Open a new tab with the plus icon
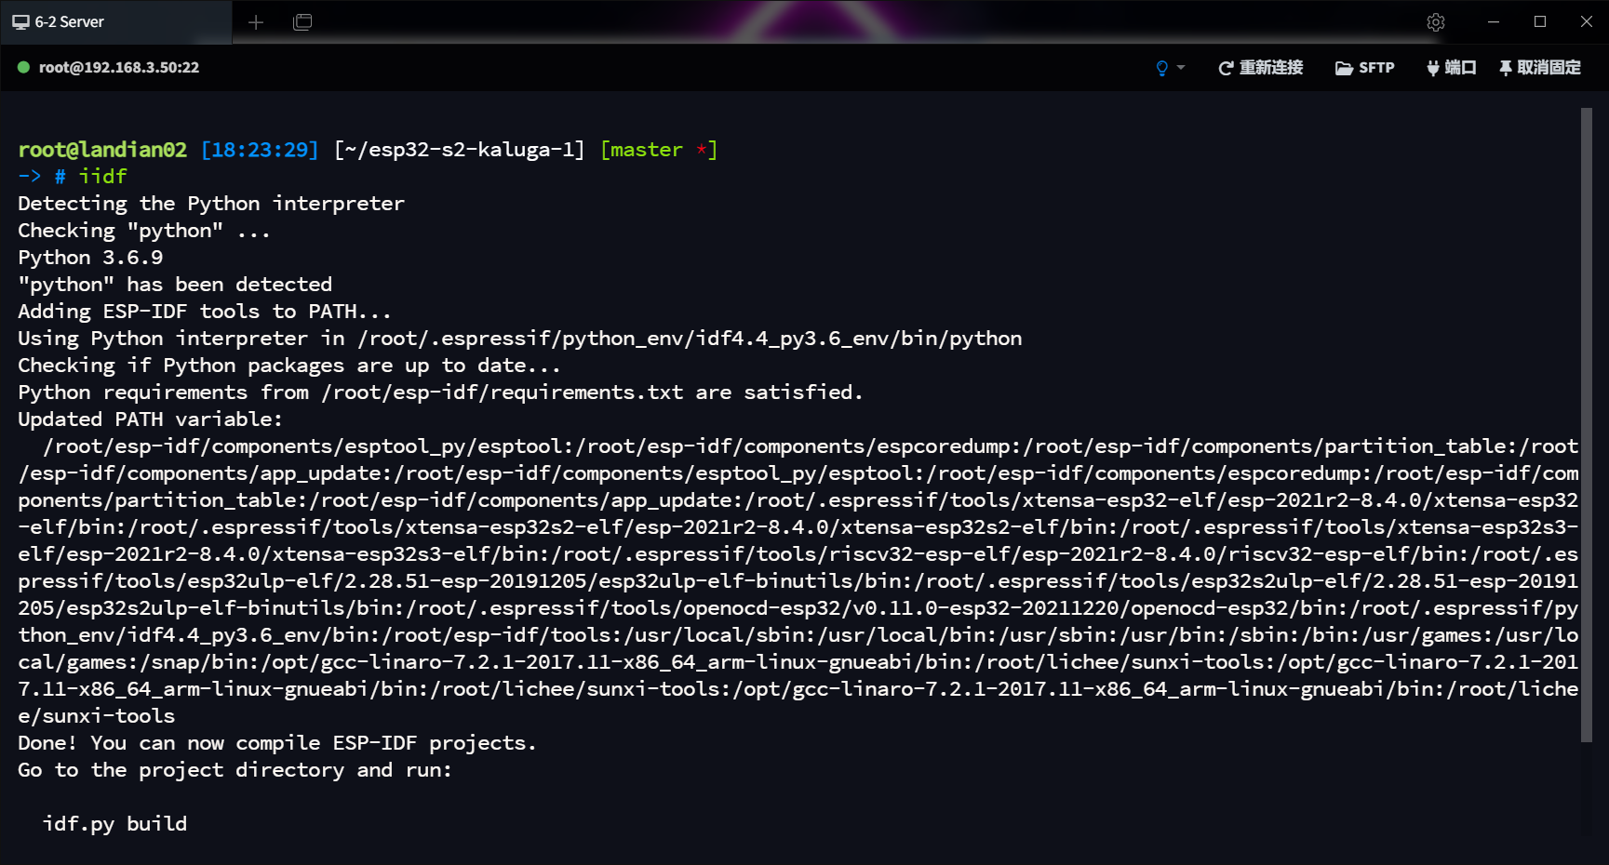The width and height of the screenshot is (1609, 865). point(256,22)
